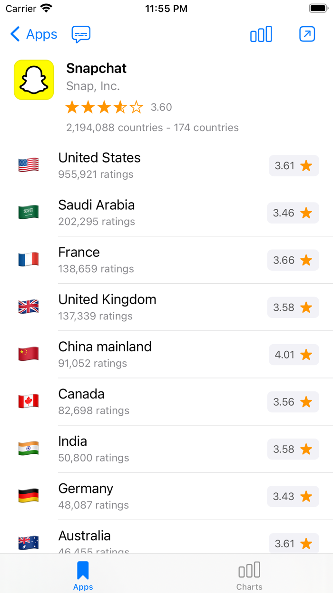
Task: Open the bar chart statistics icon
Action: (261, 34)
